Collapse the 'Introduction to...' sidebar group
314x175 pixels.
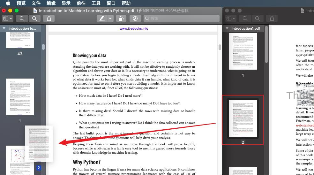[x=4, y=28]
